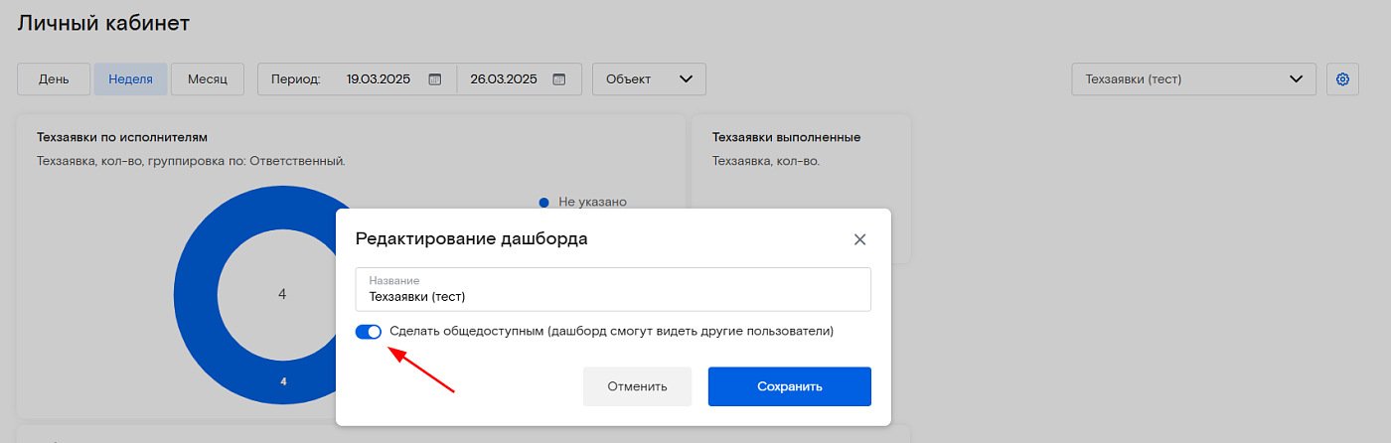The width and height of the screenshot is (1391, 443).
Task: Open calendar picker for start date 19.03.2025
Action: (x=434, y=79)
